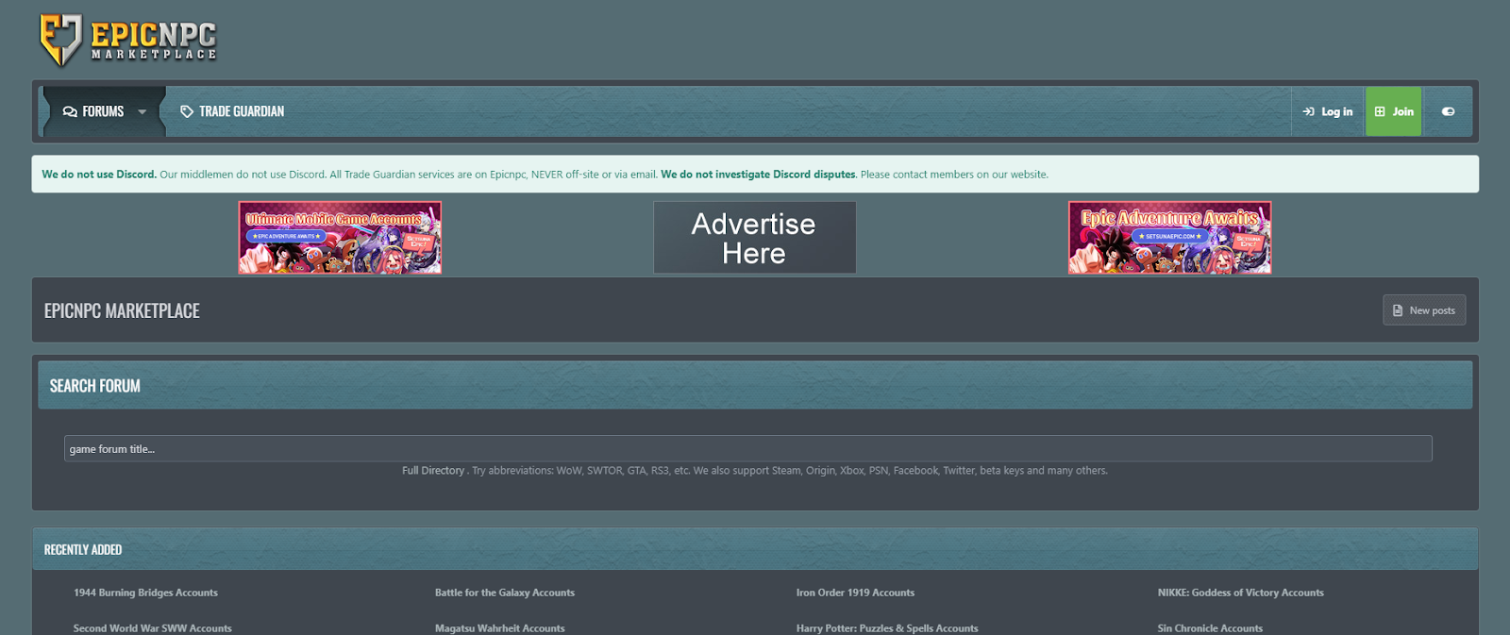
Task: Expand the Forums dropdown arrow
Action: (143, 111)
